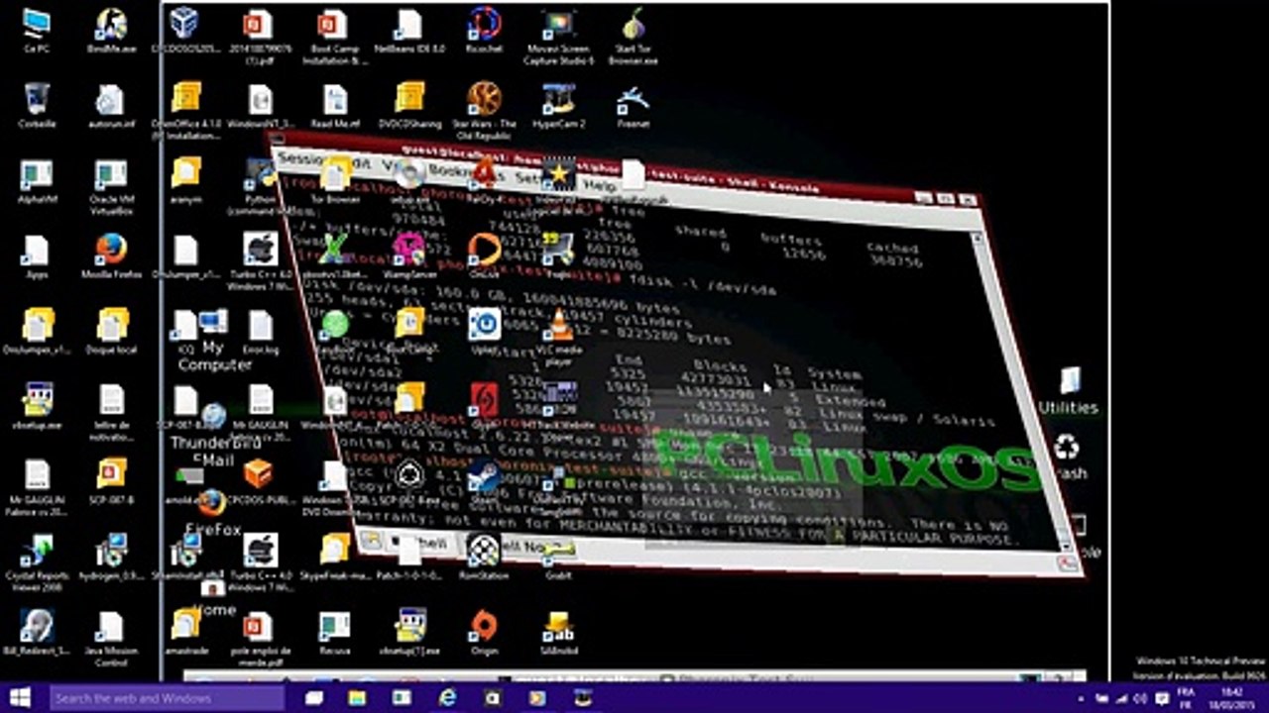This screenshot has height=713, width=1269.
Task: Select the BindMe.exe desktop icon
Action: coord(111,30)
